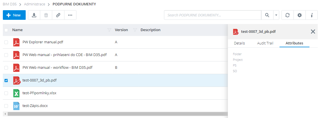Click the Version column filter icon
This screenshot has width=322, height=118.
135,30
